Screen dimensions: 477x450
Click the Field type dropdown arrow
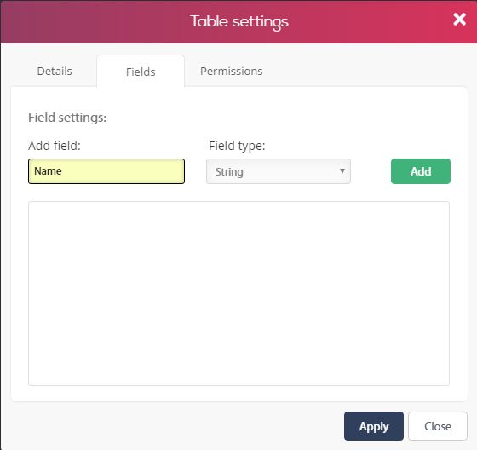342,171
